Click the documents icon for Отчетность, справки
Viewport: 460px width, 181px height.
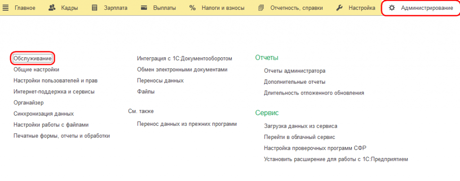click(x=261, y=8)
